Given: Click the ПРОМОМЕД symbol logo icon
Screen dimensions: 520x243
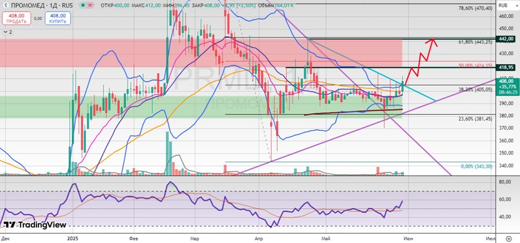Looking at the screenshot, I should 5,5.
